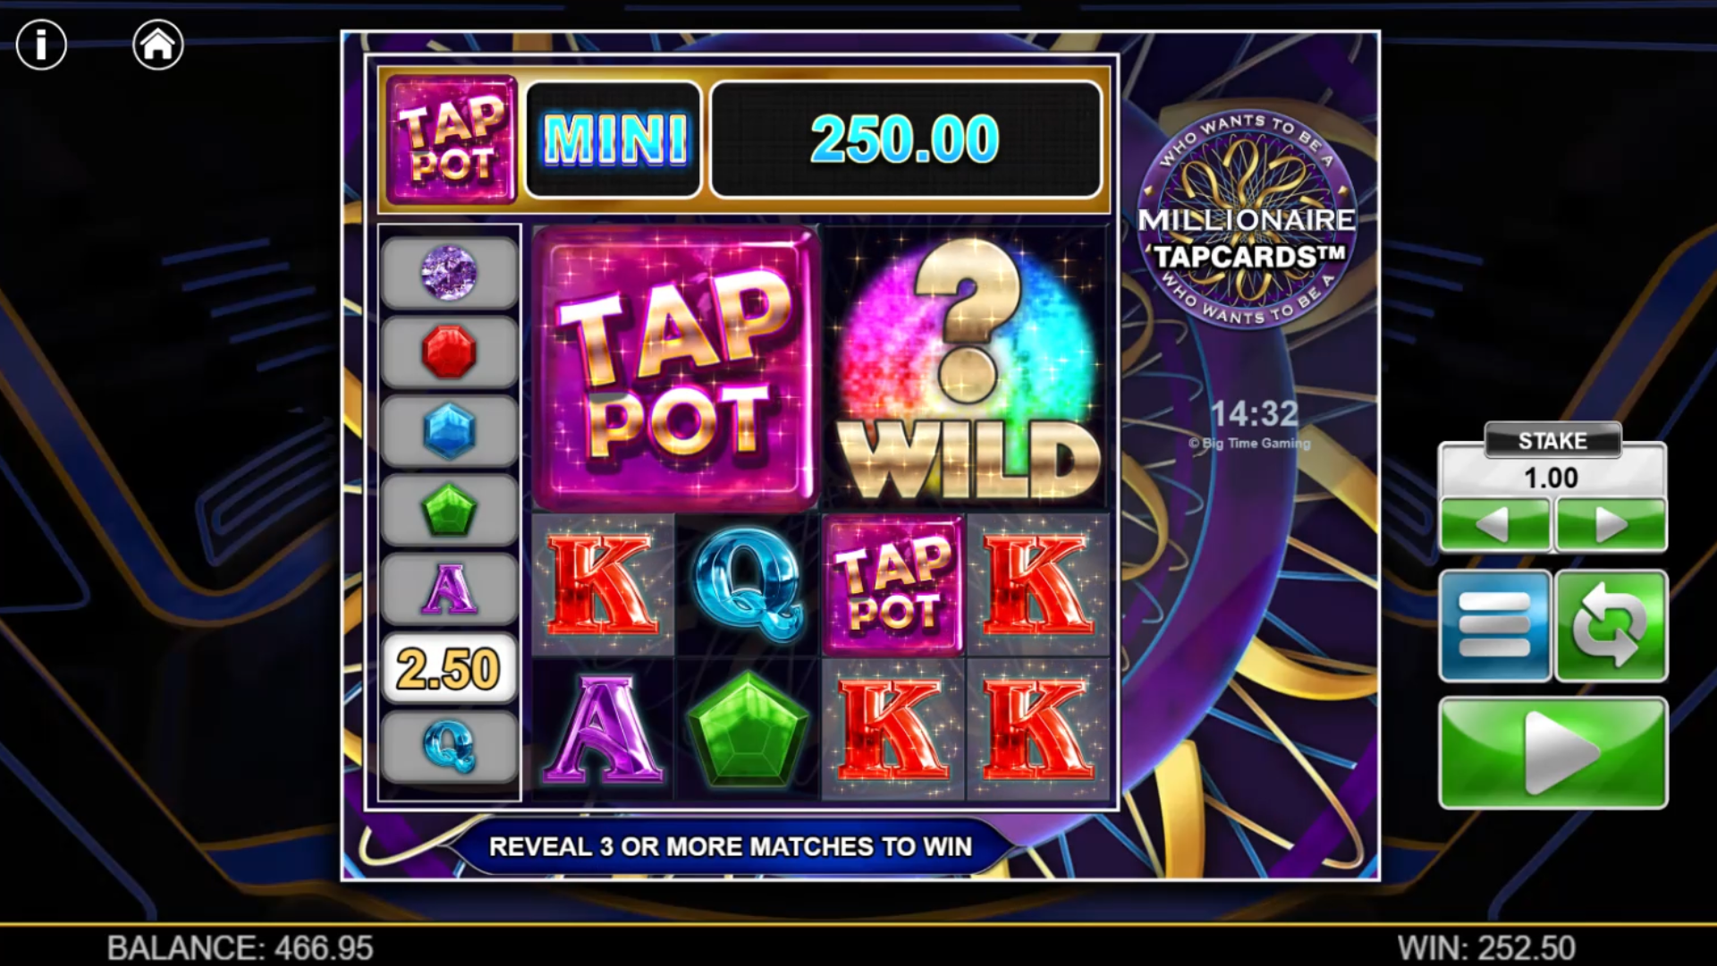Select the blue Q paytable symbol
The width and height of the screenshot is (1717, 966).
pos(449,747)
